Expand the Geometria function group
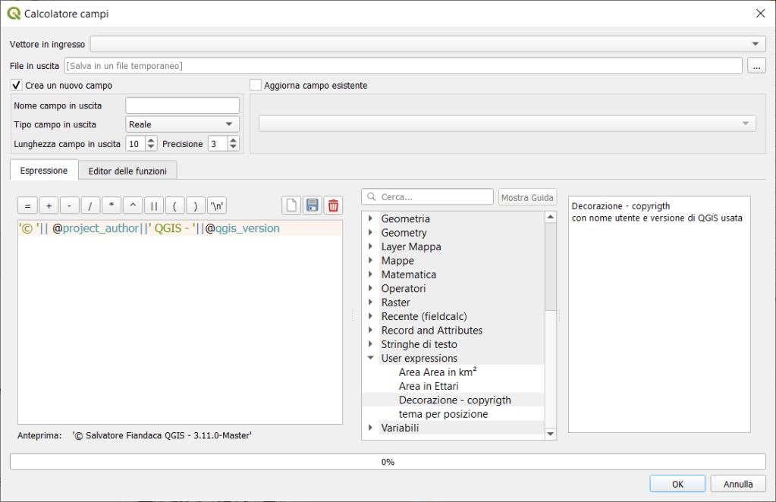This screenshot has height=502, width=776. [x=371, y=219]
